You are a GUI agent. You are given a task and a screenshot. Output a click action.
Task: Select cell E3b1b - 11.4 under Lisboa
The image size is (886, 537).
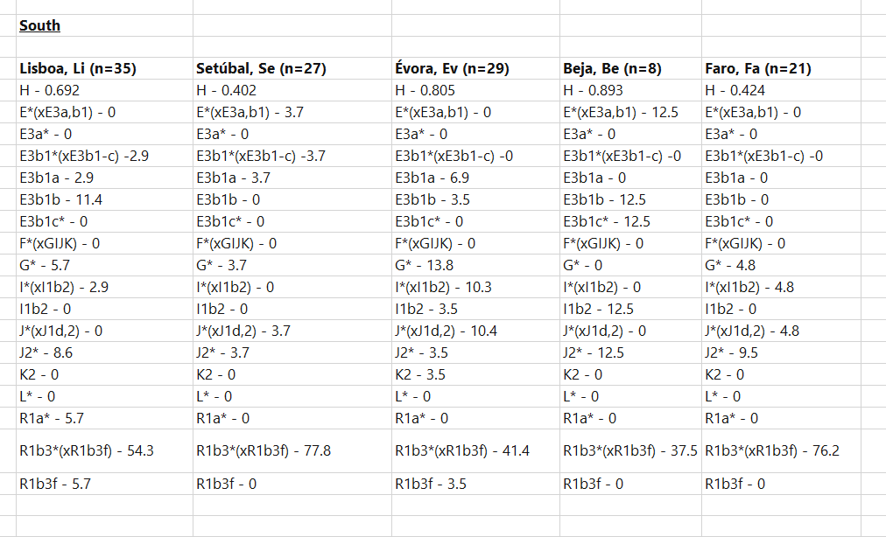coord(104,200)
